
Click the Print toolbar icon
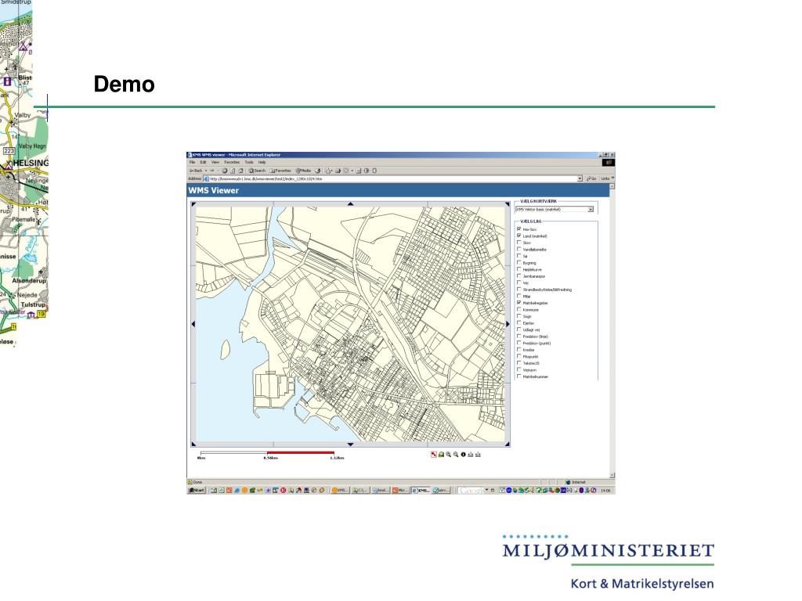338,171
